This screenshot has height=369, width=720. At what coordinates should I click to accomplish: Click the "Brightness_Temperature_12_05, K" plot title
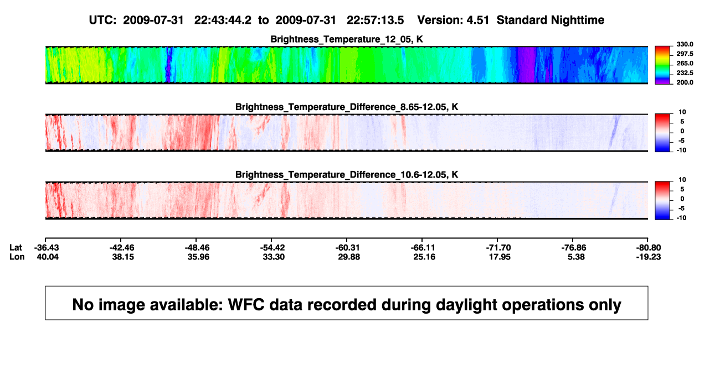pos(347,39)
